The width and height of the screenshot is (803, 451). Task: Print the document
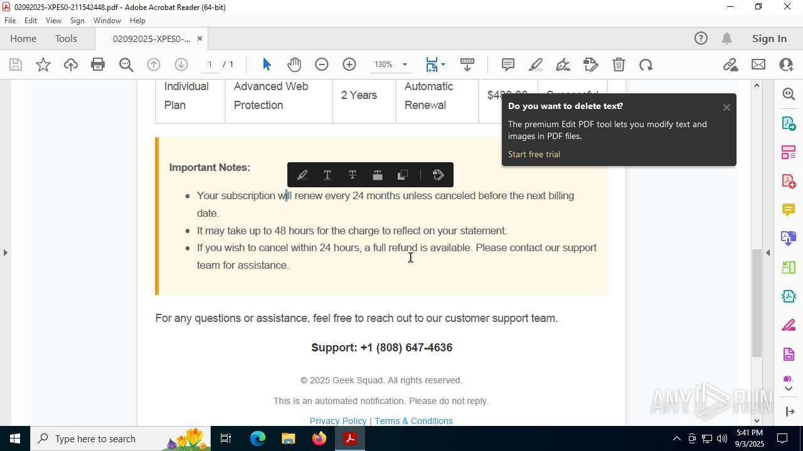pyautogui.click(x=98, y=65)
